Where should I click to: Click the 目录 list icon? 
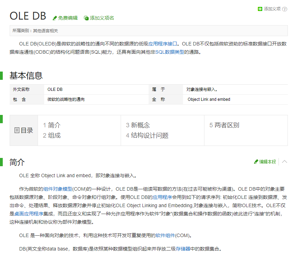tap(17, 130)
